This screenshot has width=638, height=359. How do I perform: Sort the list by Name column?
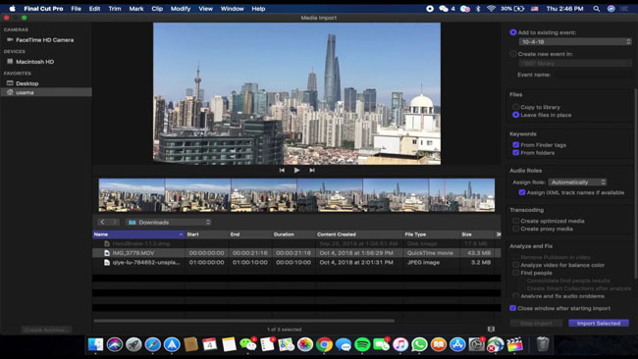pyautogui.click(x=138, y=234)
